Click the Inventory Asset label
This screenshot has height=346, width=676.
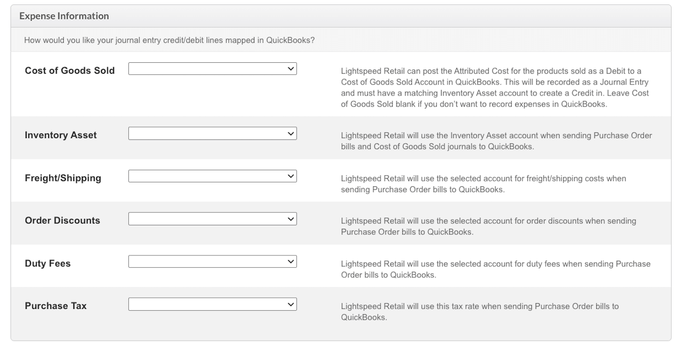click(x=61, y=135)
